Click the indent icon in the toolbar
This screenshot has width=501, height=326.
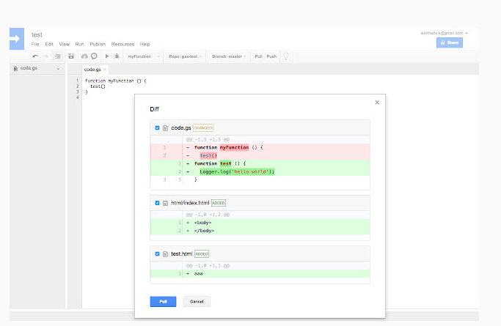point(58,56)
